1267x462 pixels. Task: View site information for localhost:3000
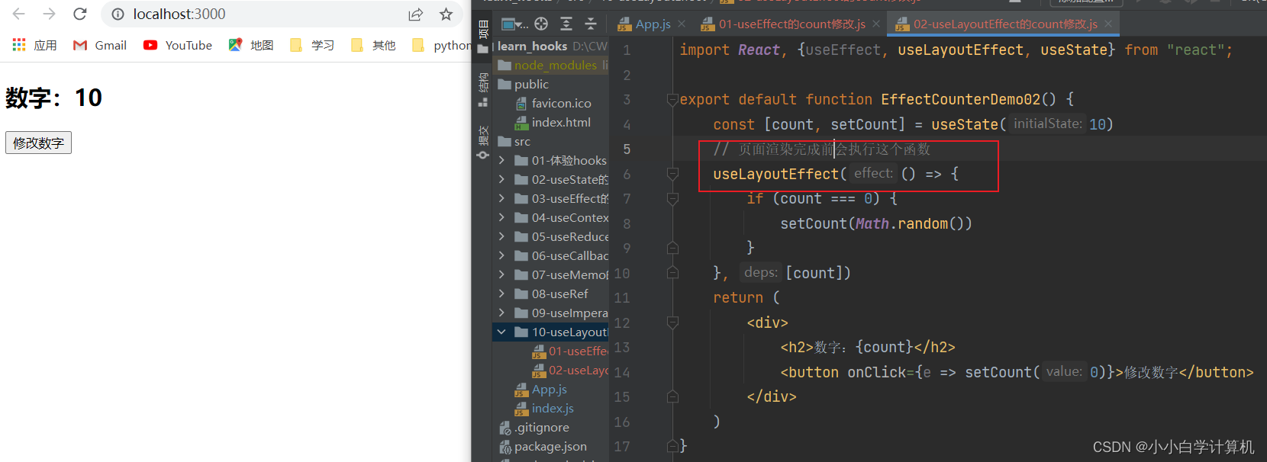pyautogui.click(x=118, y=14)
